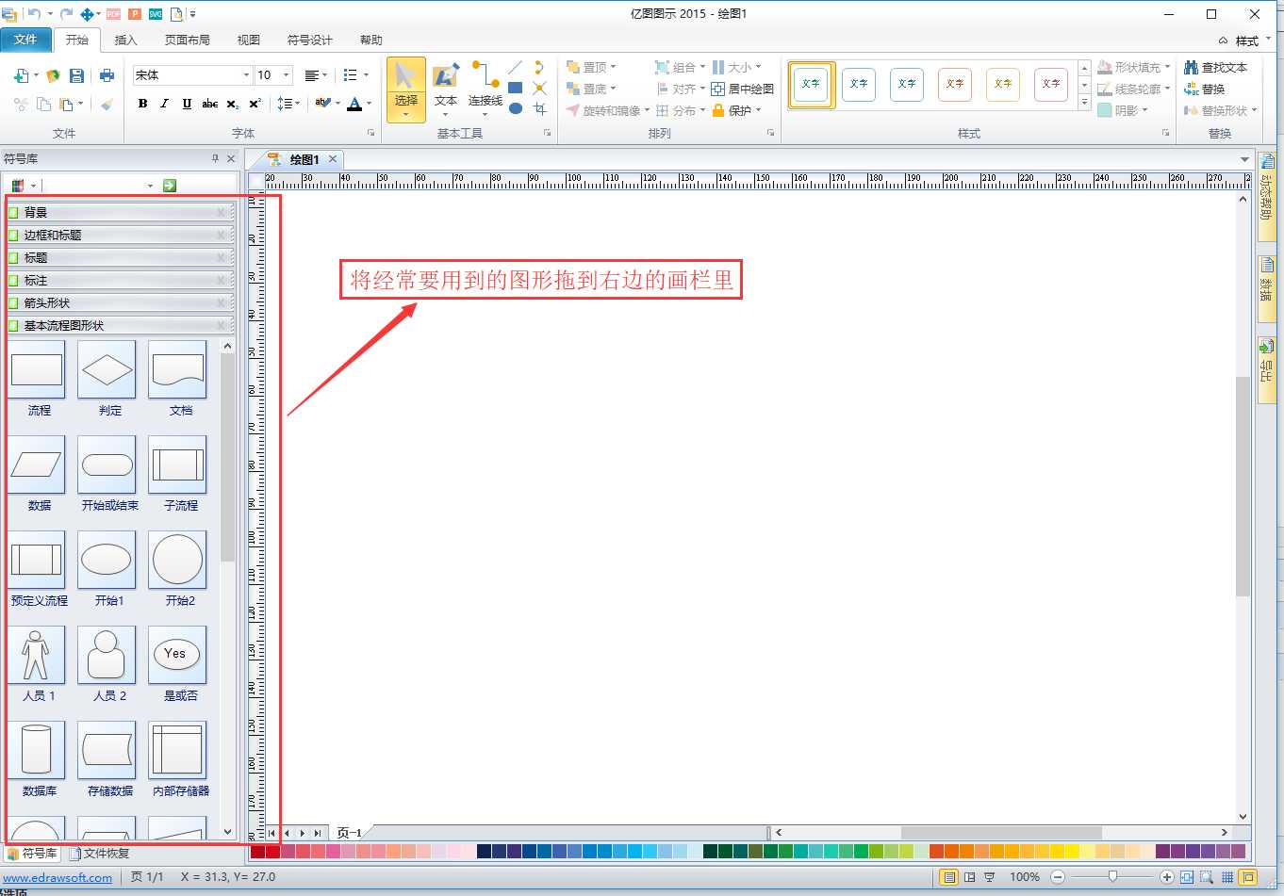Open the font name dropdown 宋体
1284x896 pixels.
pos(246,75)
